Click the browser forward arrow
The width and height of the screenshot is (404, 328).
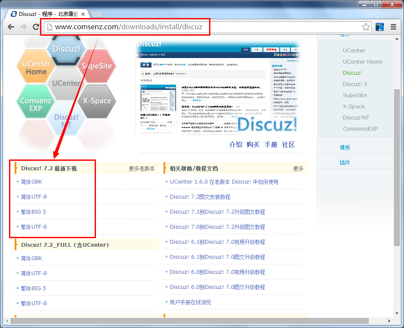[x=23, y=27]
